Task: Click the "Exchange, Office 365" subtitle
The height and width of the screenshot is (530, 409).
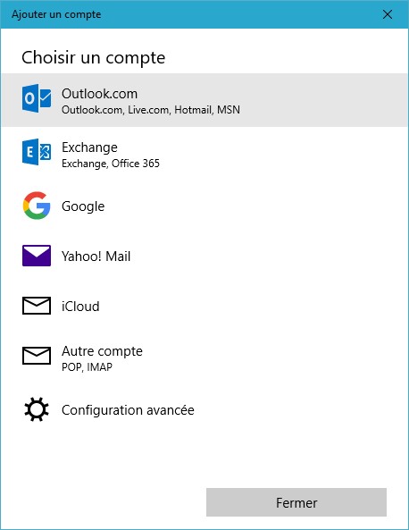Action: coord(111,164)
